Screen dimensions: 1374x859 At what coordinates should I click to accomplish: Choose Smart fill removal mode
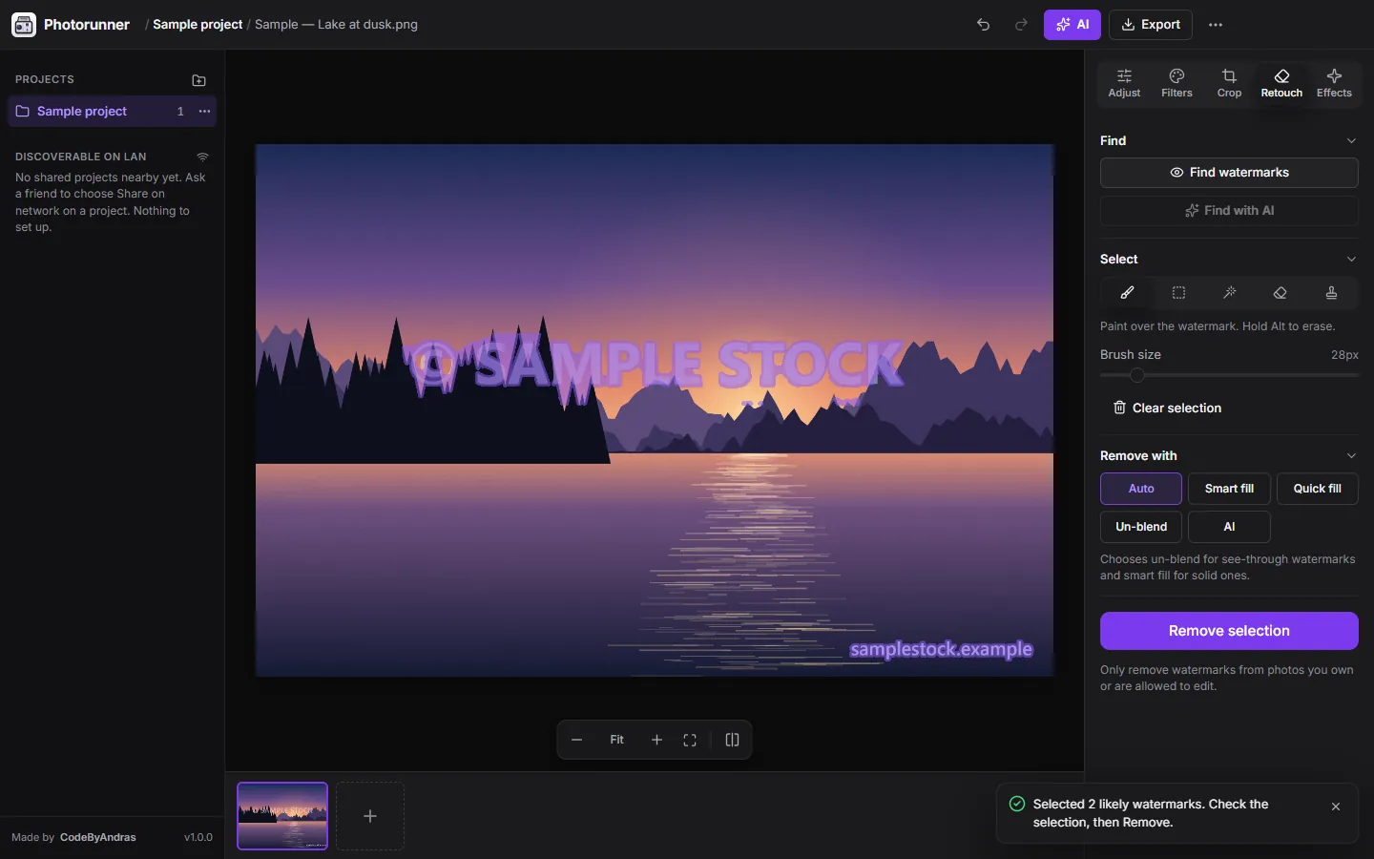(x=1229, y=489)
